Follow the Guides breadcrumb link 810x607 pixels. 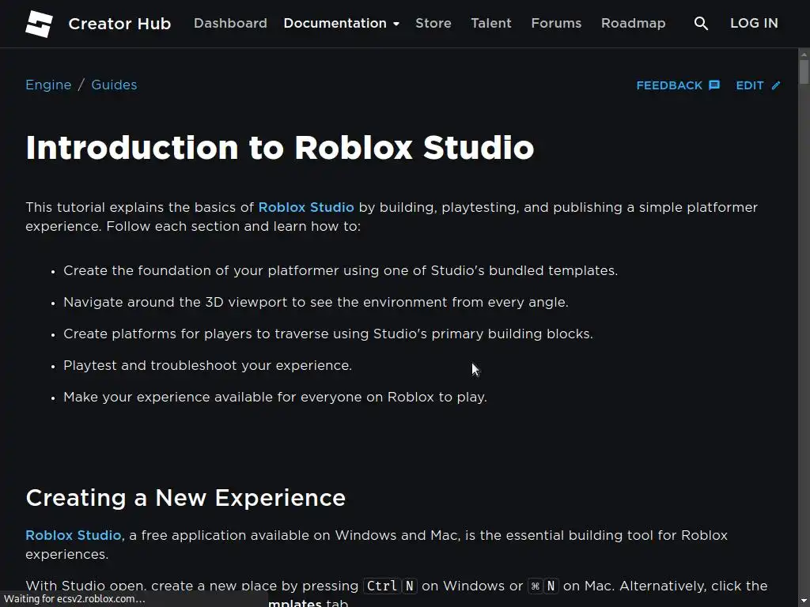(x=114, y=85)
